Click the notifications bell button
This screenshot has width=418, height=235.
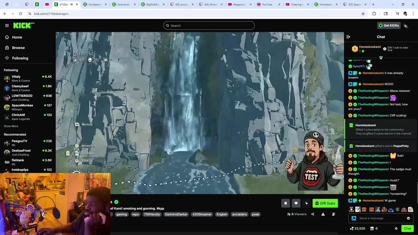285,203
